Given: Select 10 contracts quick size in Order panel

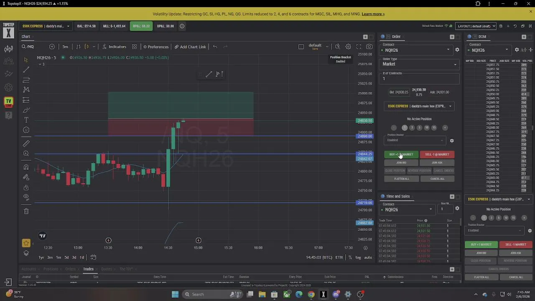Looking at the screenshot, I should [x=427, y=128].
